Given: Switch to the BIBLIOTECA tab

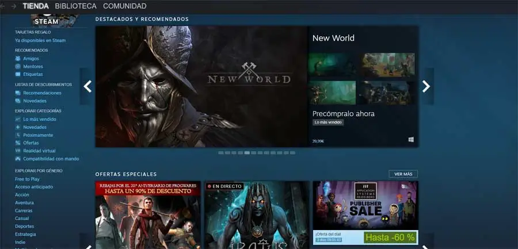Looking at the screenshot, I should click(75, 6).
